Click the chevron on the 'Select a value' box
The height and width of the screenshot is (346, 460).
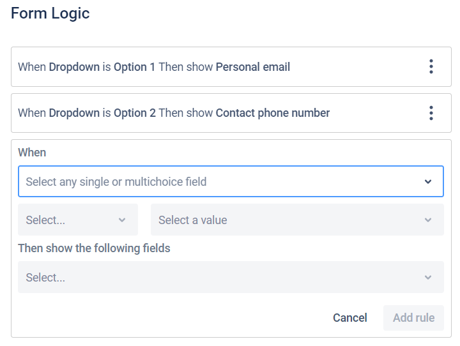point(428,220)
